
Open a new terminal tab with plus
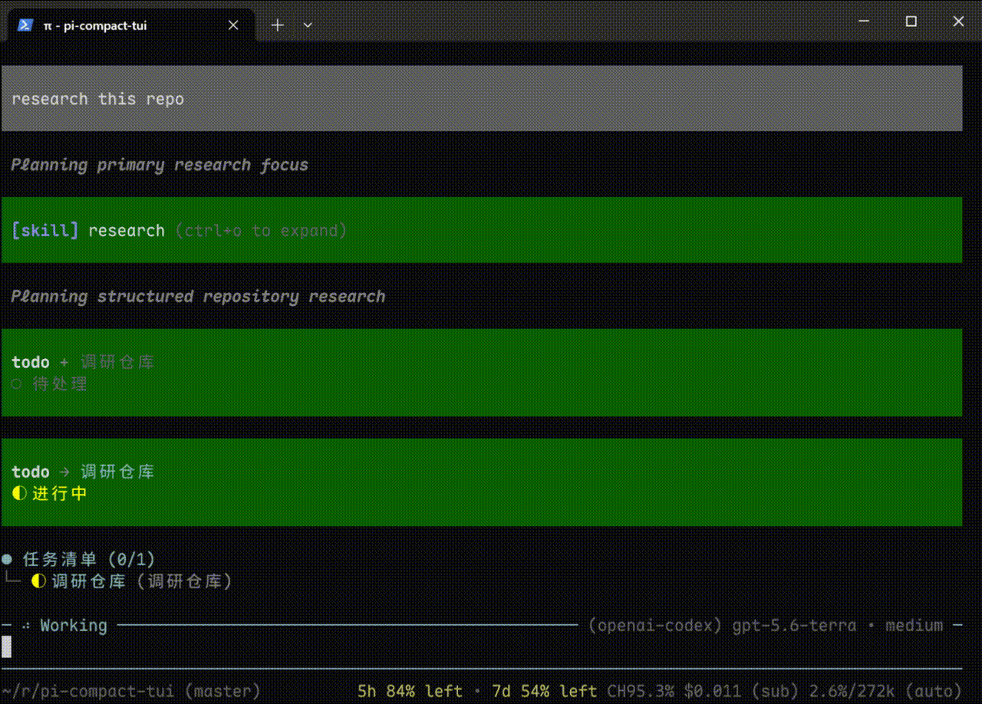278,25
